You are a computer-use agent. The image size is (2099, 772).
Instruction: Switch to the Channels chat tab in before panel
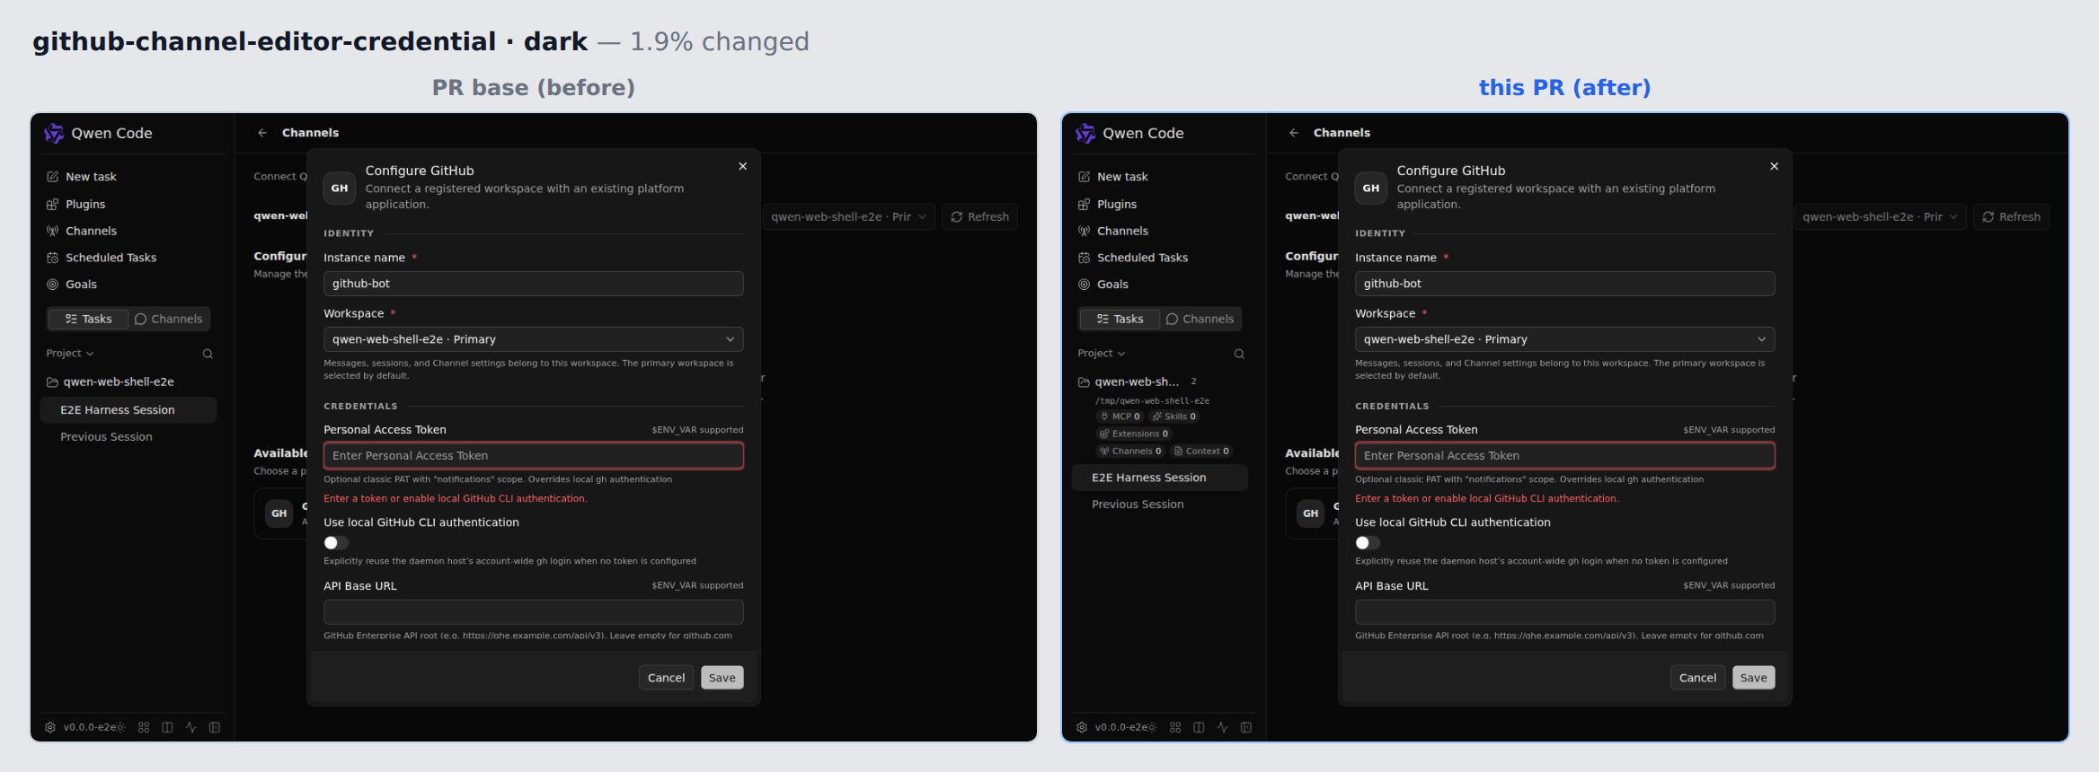tap(168, 319)
